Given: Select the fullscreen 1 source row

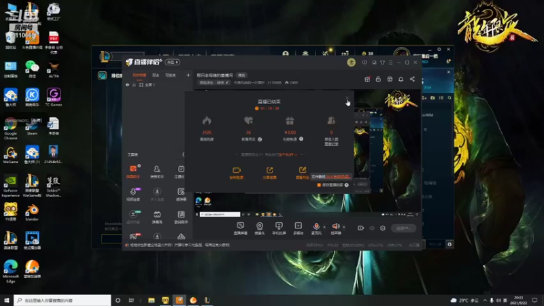Looking at the screenshot, I should (158, 84).
